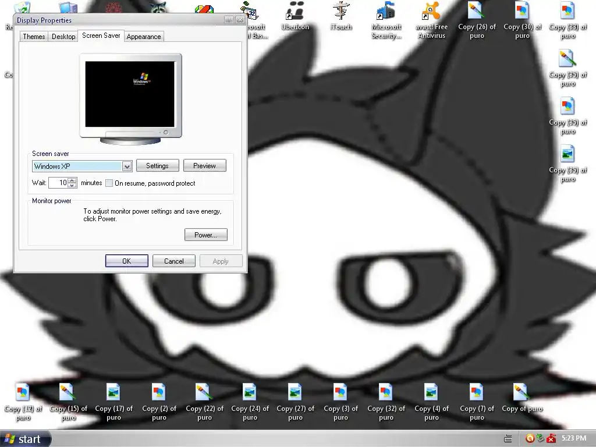This screenshot has height=447, width=596.
Task: Open the Start menu
Action: (x=26, y=439)
